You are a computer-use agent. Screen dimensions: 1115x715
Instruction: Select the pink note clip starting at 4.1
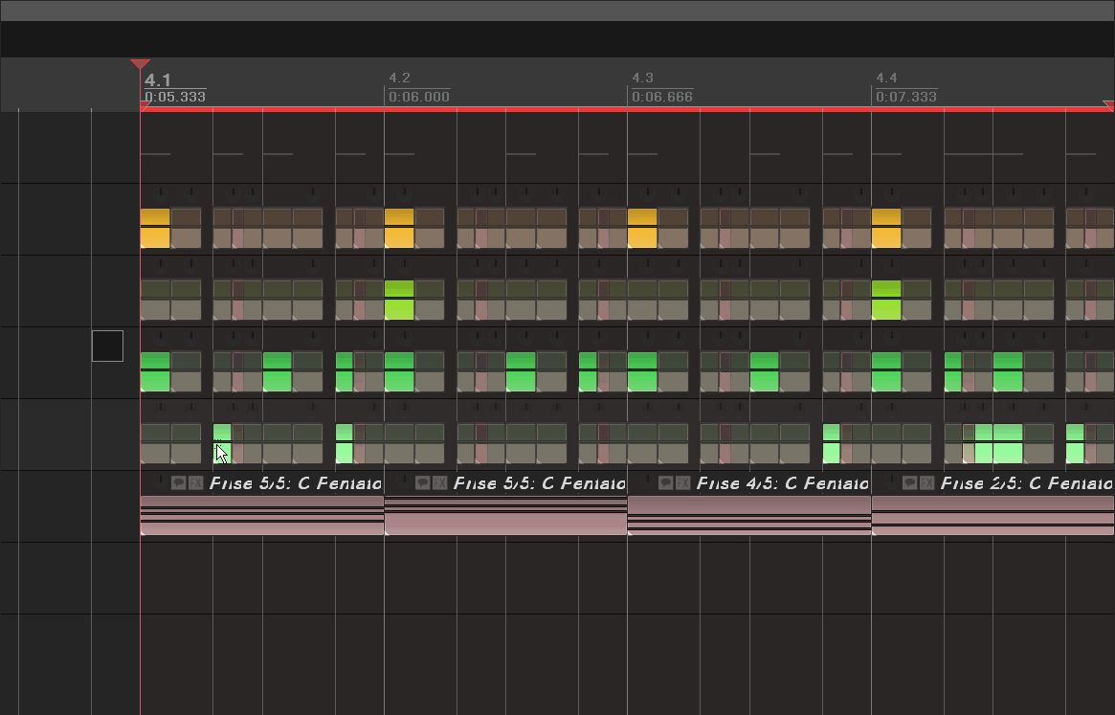[x=262, y=516]
